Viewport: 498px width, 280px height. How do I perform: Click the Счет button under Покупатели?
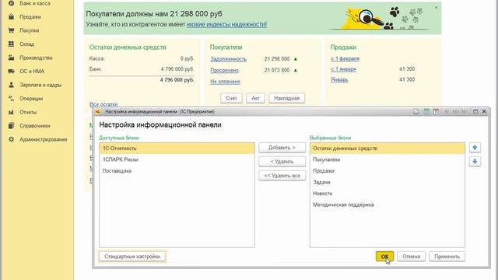tap(231, 98)
